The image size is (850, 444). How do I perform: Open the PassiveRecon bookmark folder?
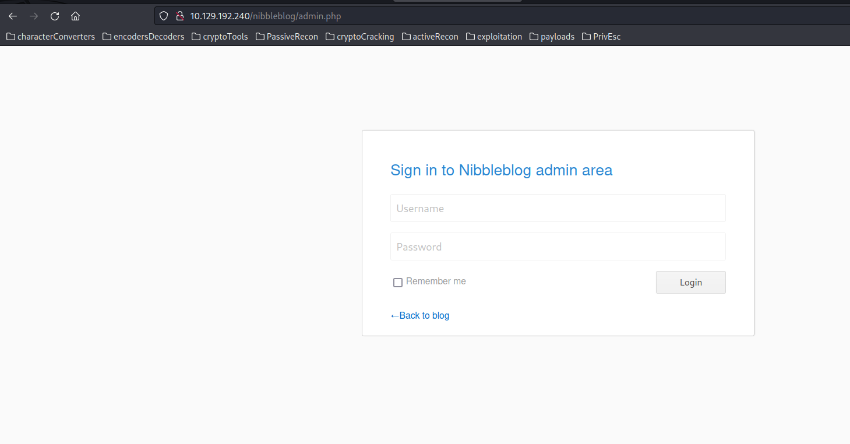coord(287,37)
